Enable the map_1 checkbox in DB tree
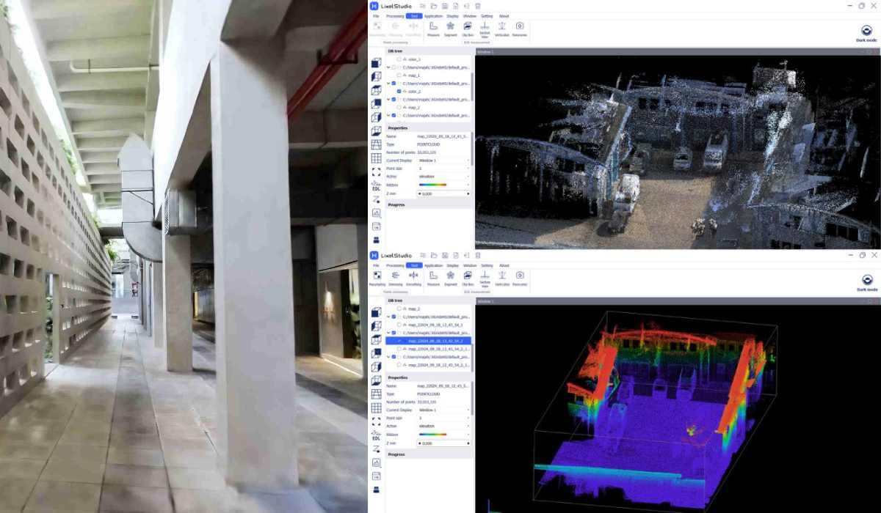This screenshot has width=881, height=513. pyautogui.click(x=398, y=76)
